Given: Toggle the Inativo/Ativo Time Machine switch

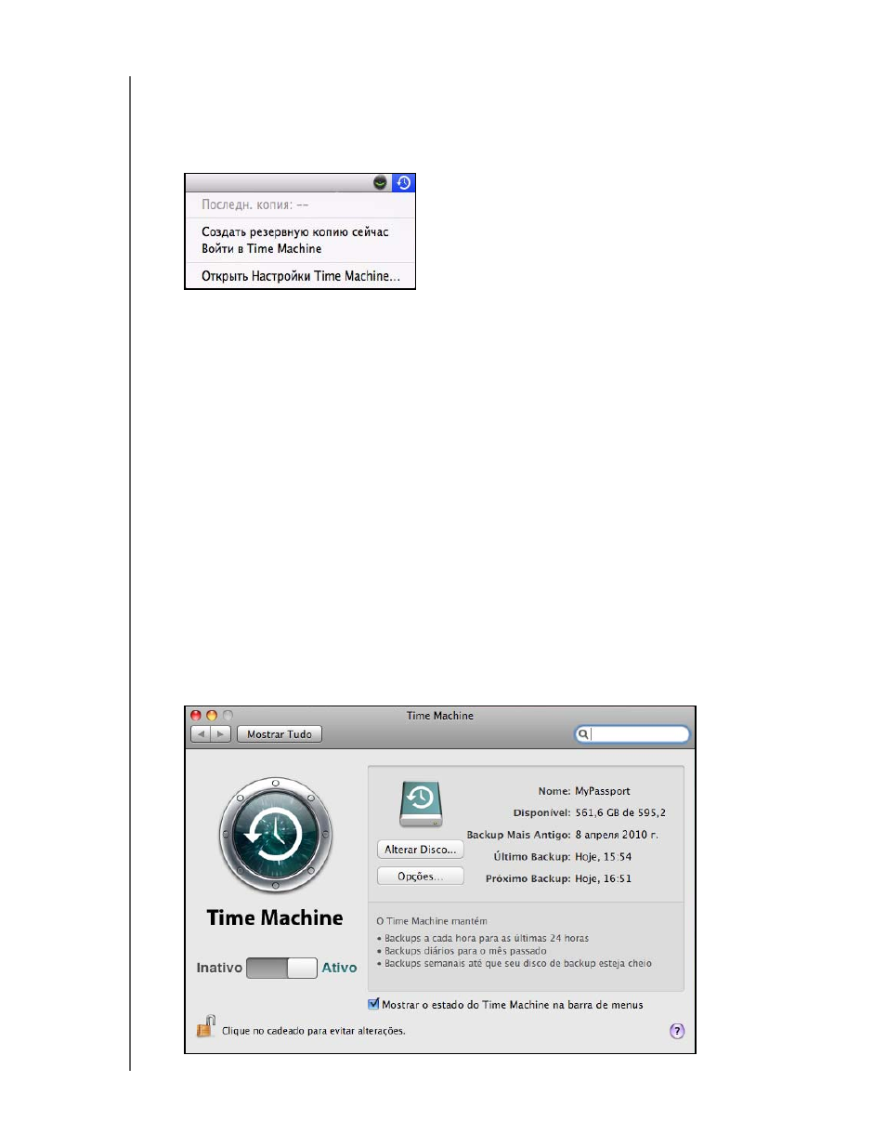Looking at the screenshot, I should click(x=282, y=968).
